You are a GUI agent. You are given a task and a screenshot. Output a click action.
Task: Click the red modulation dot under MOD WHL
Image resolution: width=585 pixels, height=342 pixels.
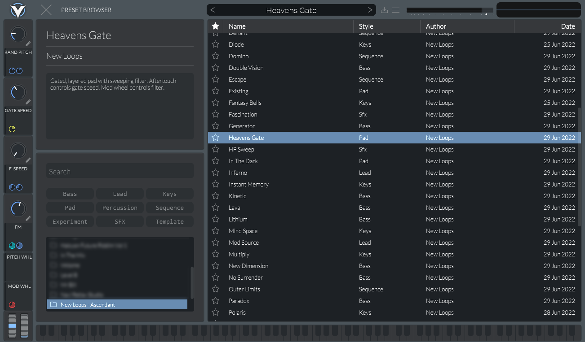pos(12,305)
